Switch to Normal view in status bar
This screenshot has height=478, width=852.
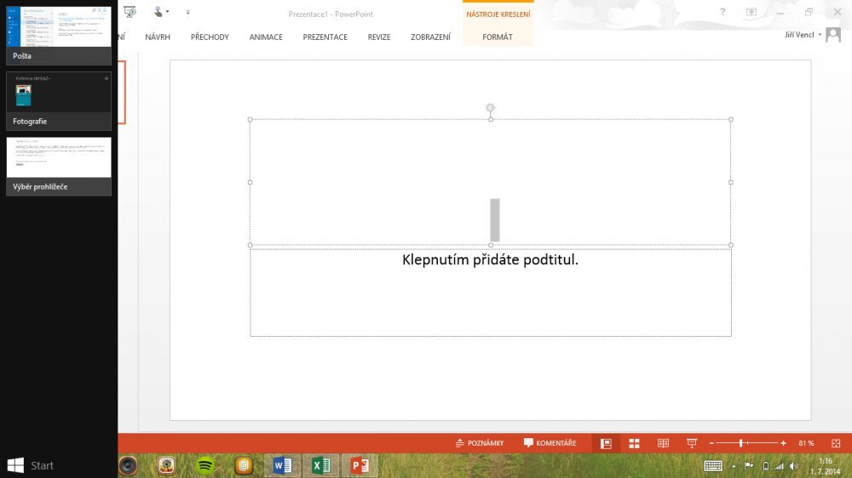click(606, 443)
